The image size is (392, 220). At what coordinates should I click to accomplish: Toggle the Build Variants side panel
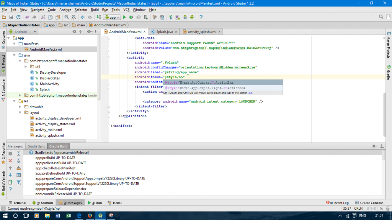click(3, 181)
